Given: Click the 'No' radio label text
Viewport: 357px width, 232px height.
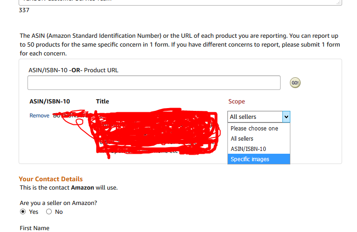Looking at the screenshot, I should pos(59,212).
